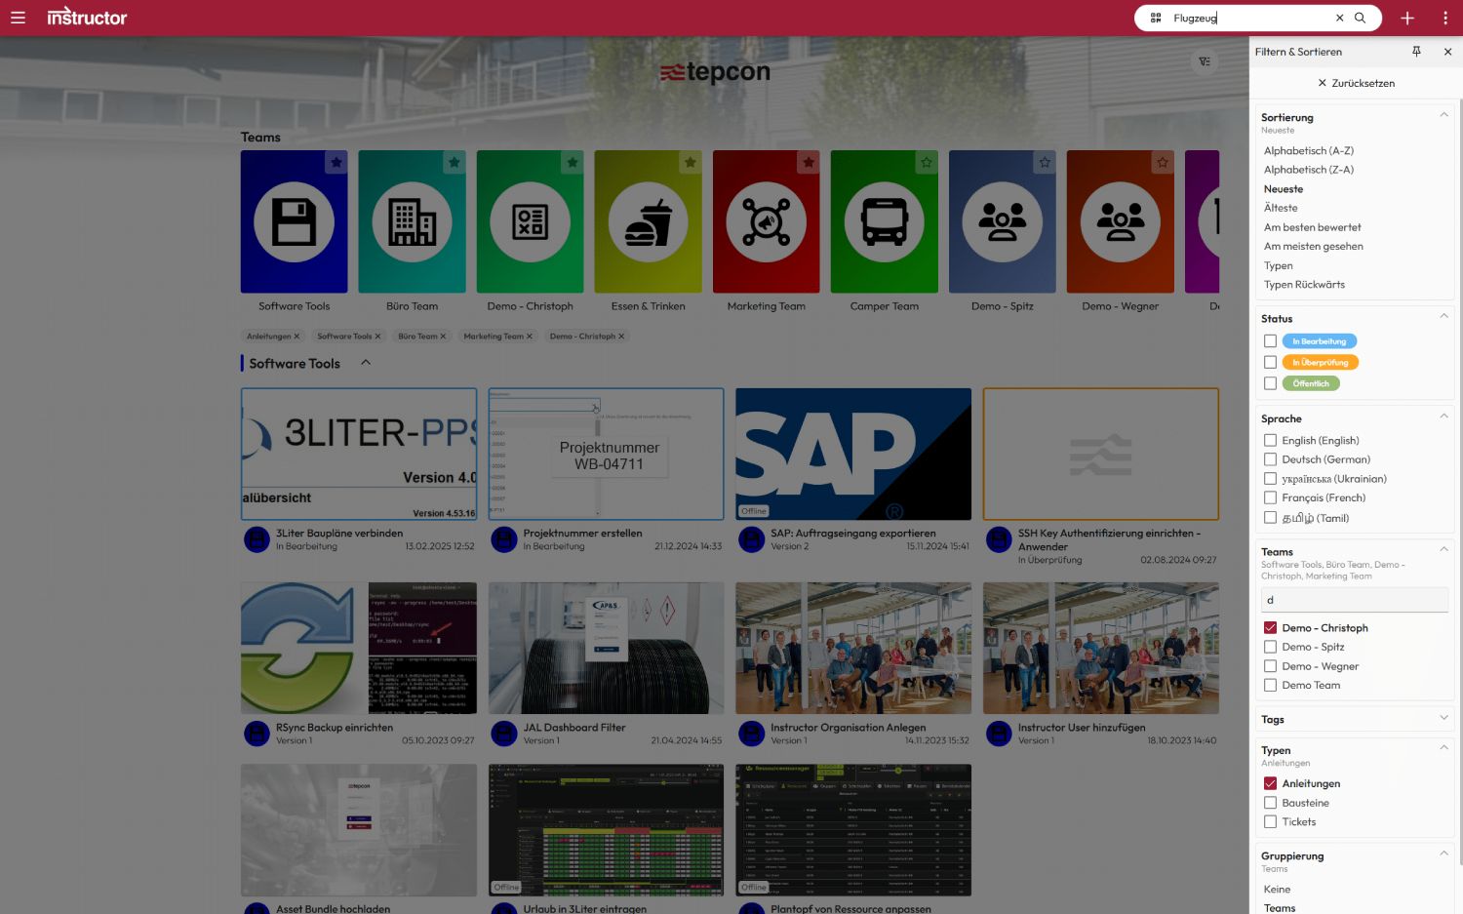Select Am besten bewertet sorting option
1463x914 pixels.
point(1312,226)
